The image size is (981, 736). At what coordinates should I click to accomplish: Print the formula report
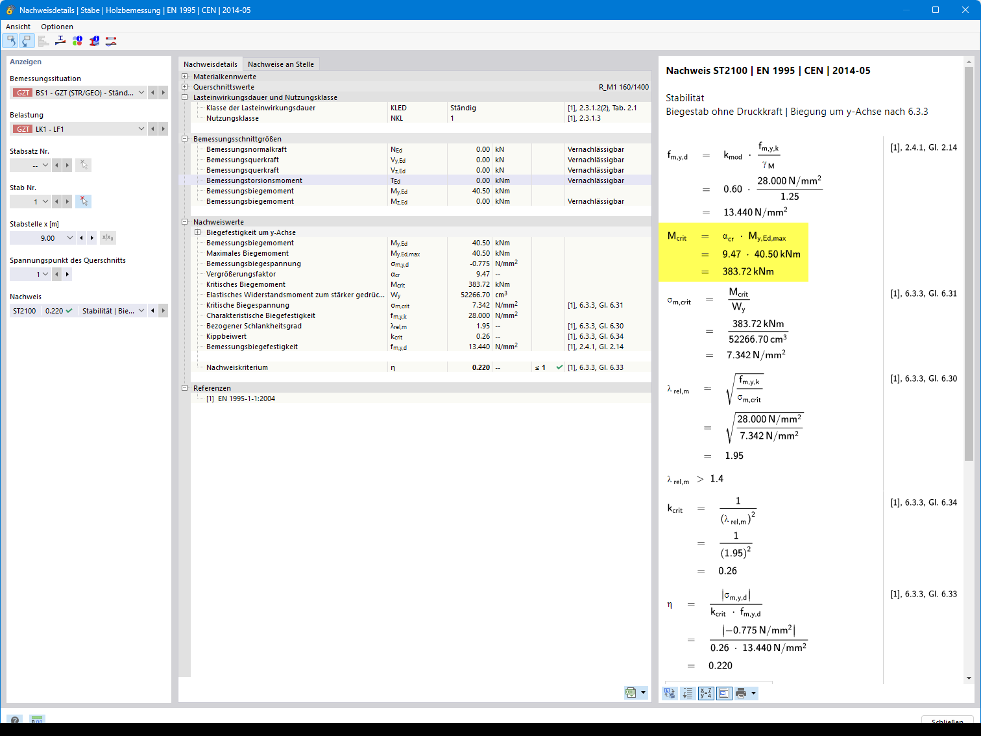[x=741, y=693]
